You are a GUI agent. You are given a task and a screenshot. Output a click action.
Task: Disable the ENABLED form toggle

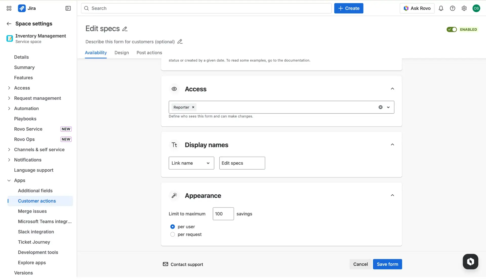452,29
